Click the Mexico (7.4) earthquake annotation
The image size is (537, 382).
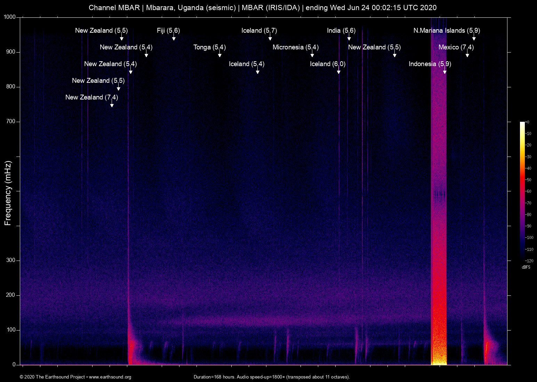pos(456,47)
